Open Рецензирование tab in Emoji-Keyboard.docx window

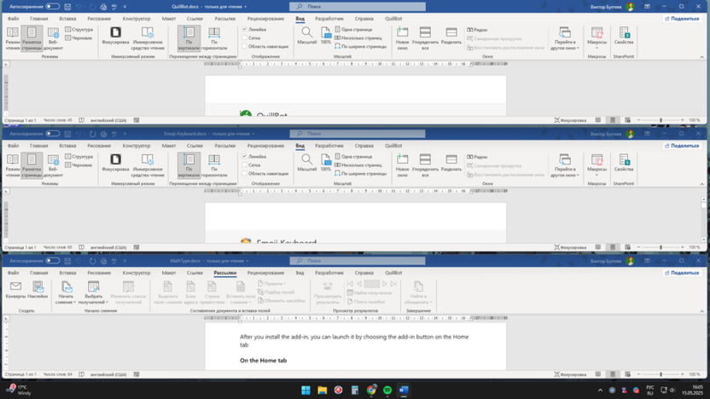click(x=265, y=146)
